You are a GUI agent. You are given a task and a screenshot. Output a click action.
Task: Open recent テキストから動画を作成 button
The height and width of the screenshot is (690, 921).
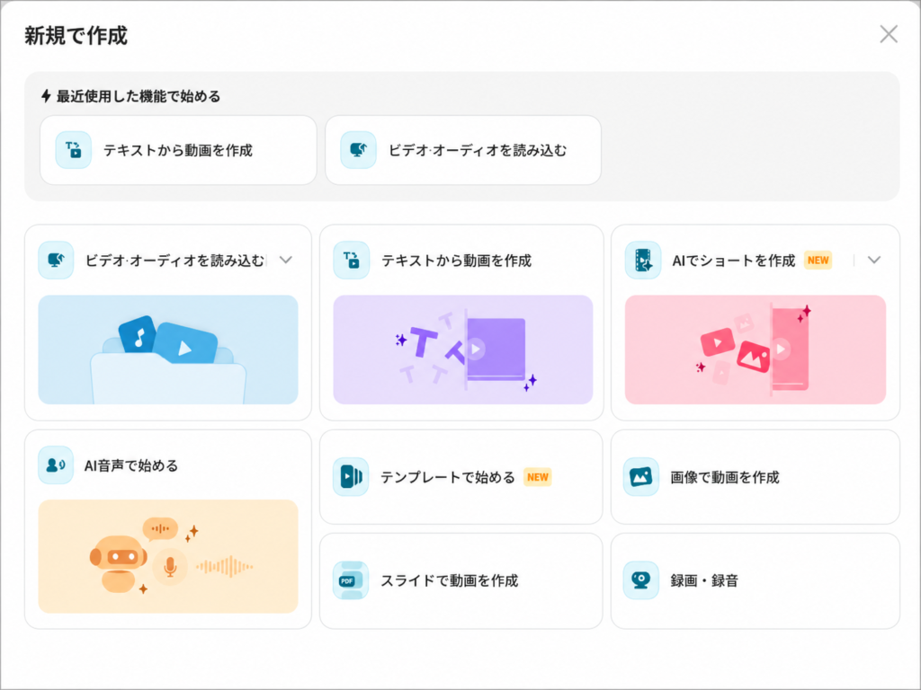click(x=179, y=150)
